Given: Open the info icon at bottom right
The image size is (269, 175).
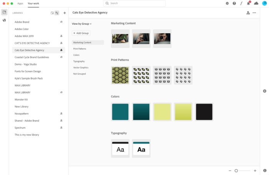Looking at the screenshot, I should click(265, 170).
